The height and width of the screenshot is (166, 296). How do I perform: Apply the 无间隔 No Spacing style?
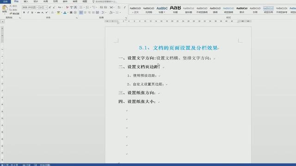pos(149,10)
